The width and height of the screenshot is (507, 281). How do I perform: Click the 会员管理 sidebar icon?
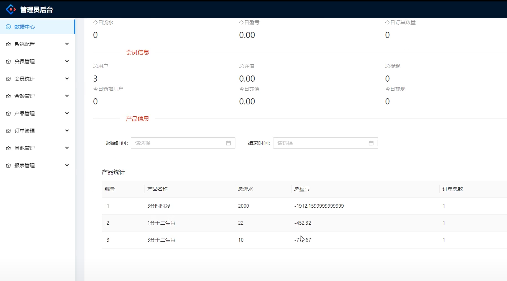[x=8, y=61]
